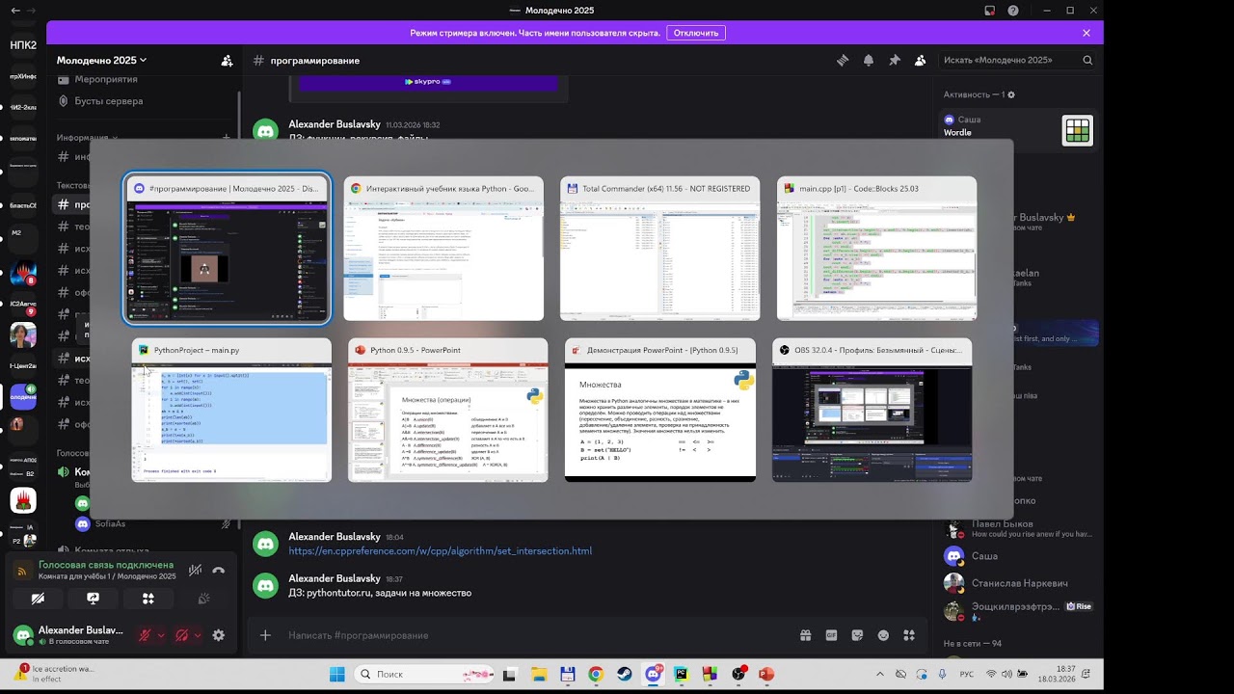Open the cppreference set_intersection link
Viewport: 1234px width, 694px height.
pyautogui.click(x=441, y=551)
